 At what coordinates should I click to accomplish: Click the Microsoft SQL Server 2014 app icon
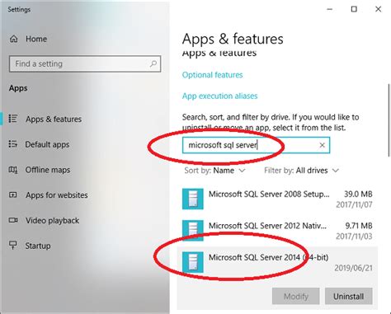pyautogui.click(x=193, y=262)
